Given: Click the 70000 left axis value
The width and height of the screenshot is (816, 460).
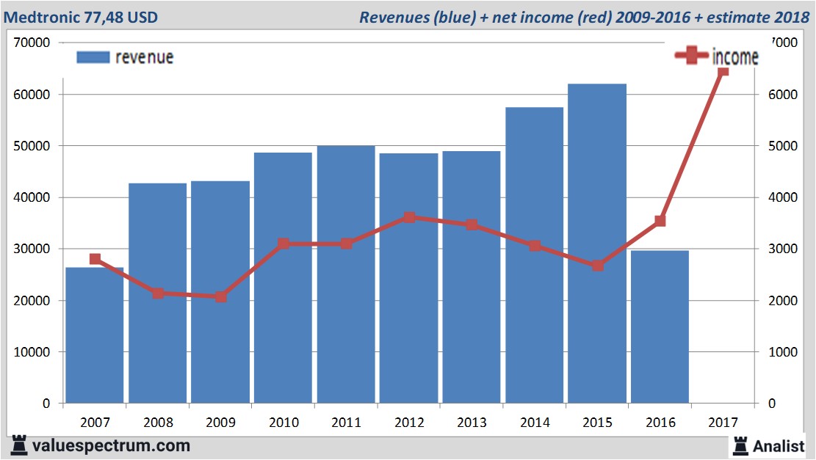Looking at the screenshot, I should pyautogui.click(x=32, y=43).
